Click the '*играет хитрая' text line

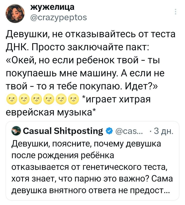point(116,100)
